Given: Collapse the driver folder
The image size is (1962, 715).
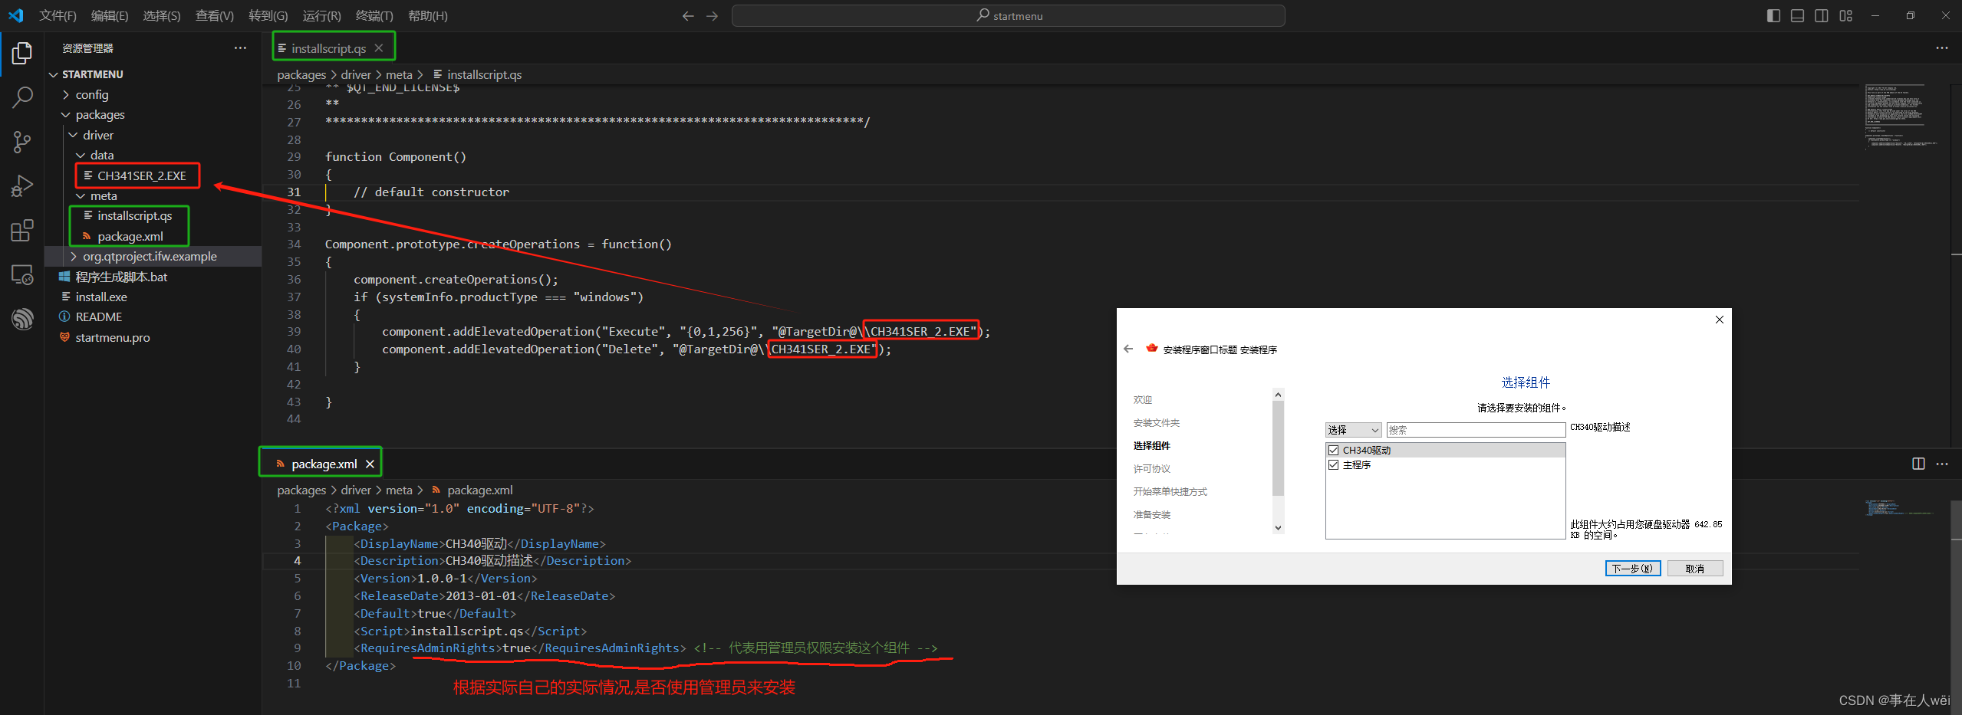Looking at the screenshot, I should click(x=73, y=135).
